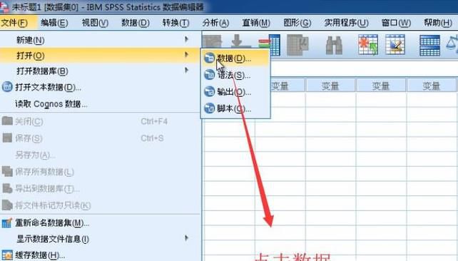Select 输出(O)... in the Open submenu

pyautogui.click(x=235, y=92)
